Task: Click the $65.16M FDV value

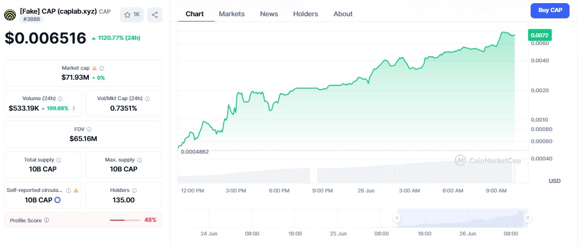Action: click(83, 139)
